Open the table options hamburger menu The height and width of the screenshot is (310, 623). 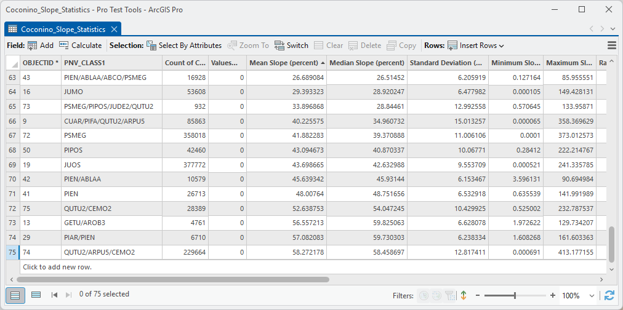pyautogui.click(x=613, y=46)
